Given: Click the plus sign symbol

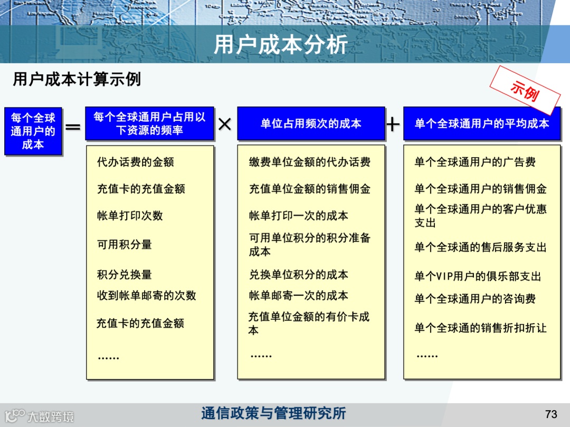Looking at the screenshot, I should coord(393,124).
